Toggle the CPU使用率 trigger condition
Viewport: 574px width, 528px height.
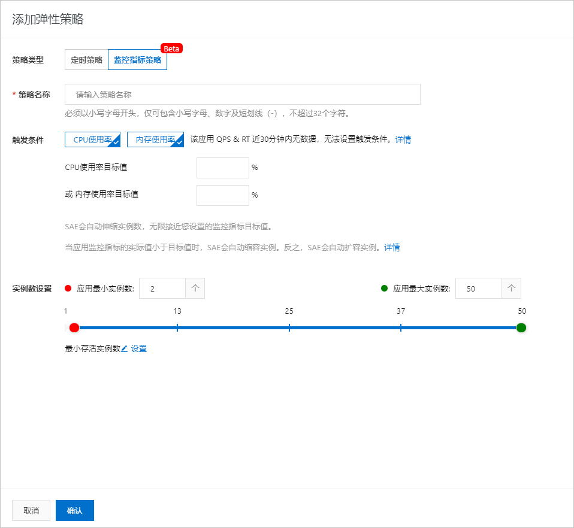(x=93, y=139)
